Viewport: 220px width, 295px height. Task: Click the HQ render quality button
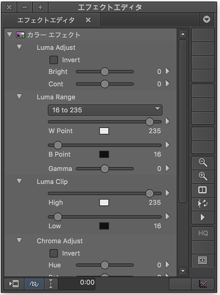coord(203,233)
